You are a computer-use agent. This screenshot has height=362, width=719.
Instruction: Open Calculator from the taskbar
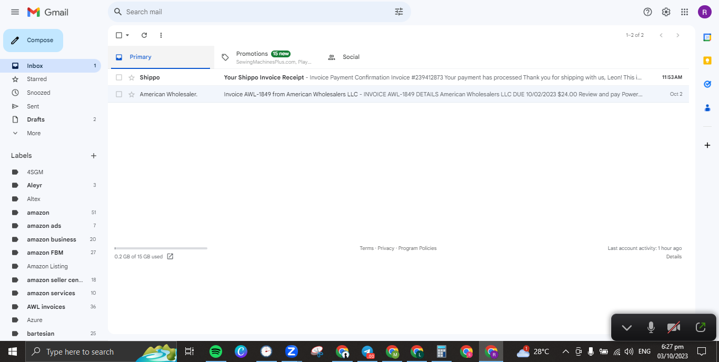click(441, 351)
